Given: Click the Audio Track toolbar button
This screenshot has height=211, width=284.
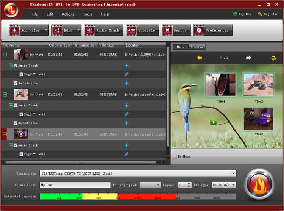Looking at the screenshot, I should pos(104,30).
